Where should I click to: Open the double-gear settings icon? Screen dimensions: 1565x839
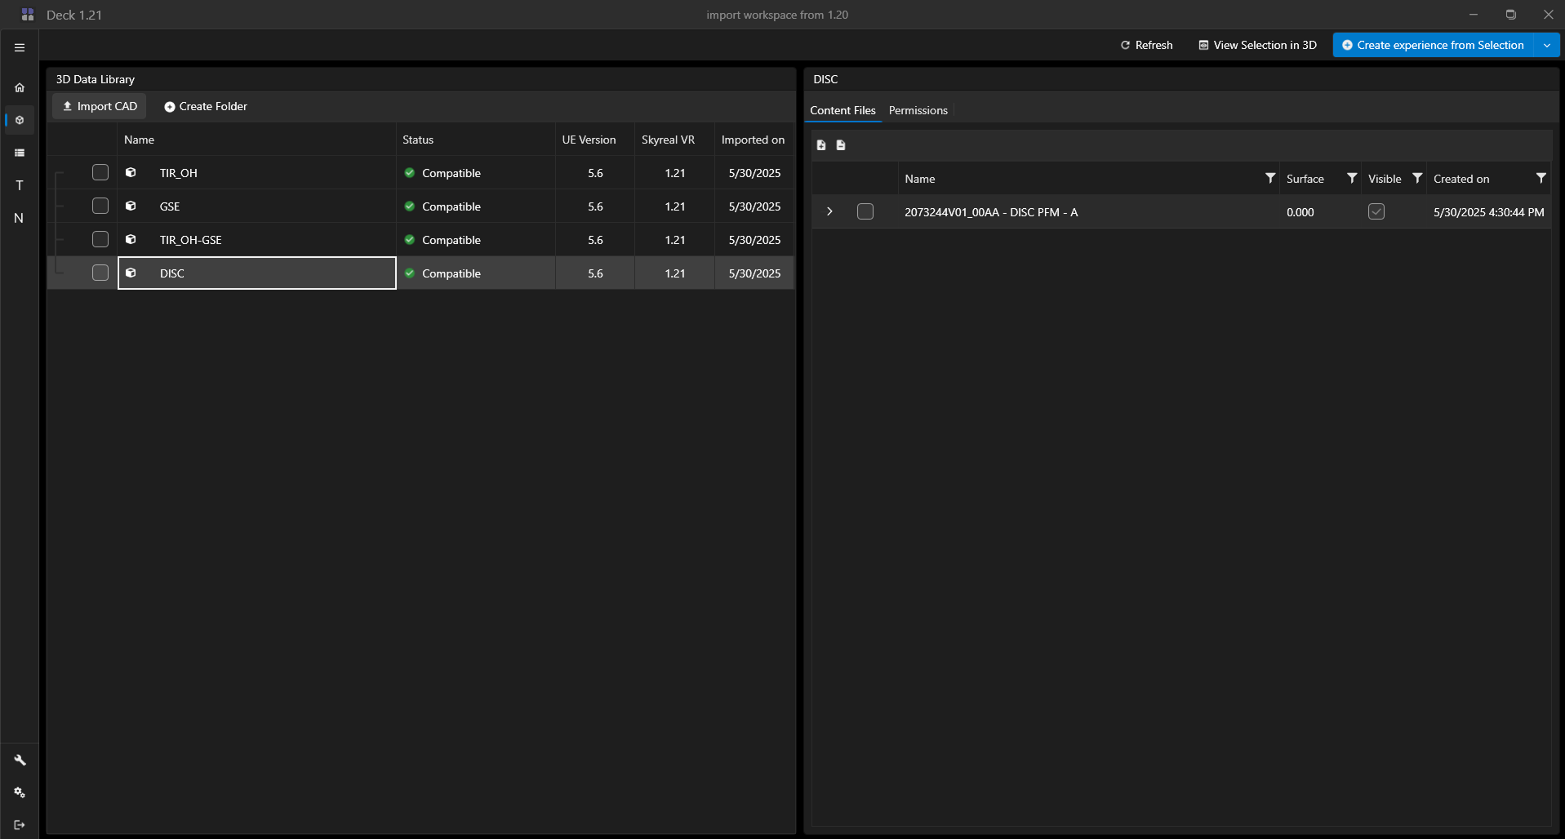[20, 792]
